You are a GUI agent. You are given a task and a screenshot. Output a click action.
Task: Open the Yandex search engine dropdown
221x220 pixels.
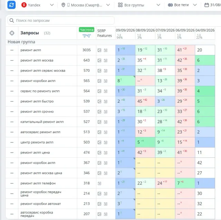(38, 5)
